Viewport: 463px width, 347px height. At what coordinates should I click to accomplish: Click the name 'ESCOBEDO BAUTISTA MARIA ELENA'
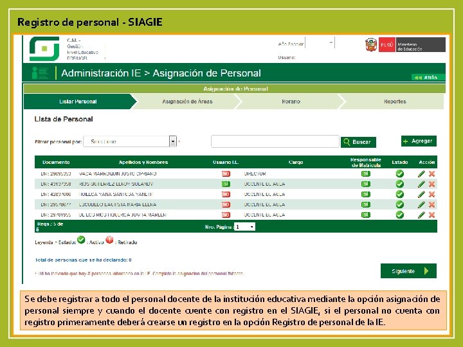pyautogui.click(x=118, y=204)
